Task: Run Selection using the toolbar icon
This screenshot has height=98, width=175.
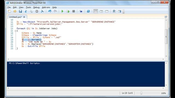Action: 68,11
